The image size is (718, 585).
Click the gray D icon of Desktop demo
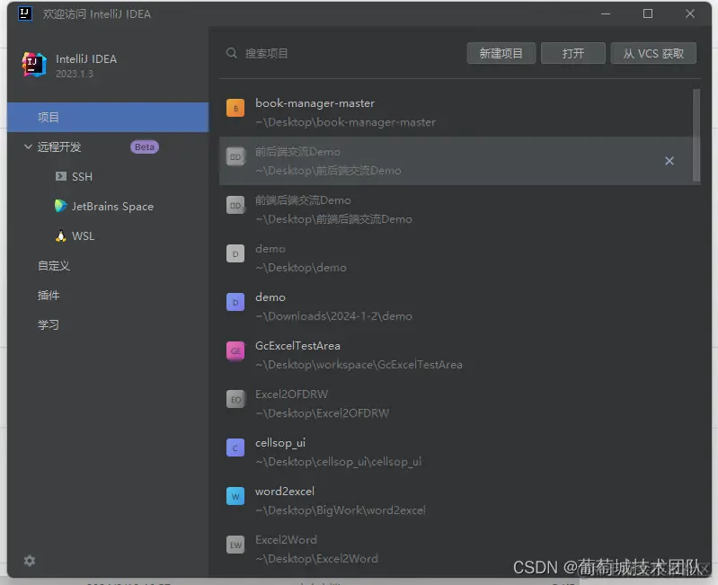(235, 254)
